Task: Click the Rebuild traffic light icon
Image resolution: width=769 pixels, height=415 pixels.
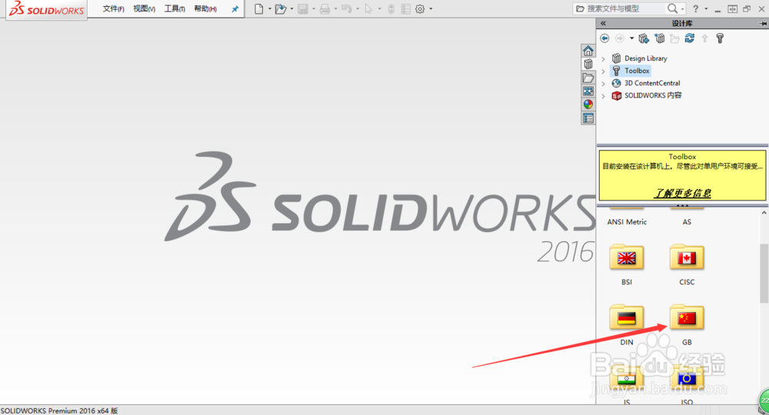Action: click(391, 8)
